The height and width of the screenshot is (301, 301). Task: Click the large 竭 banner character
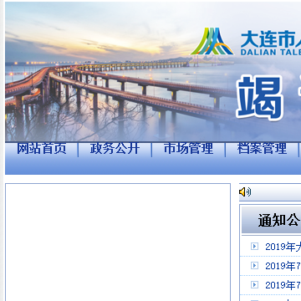tap(259, 98)
